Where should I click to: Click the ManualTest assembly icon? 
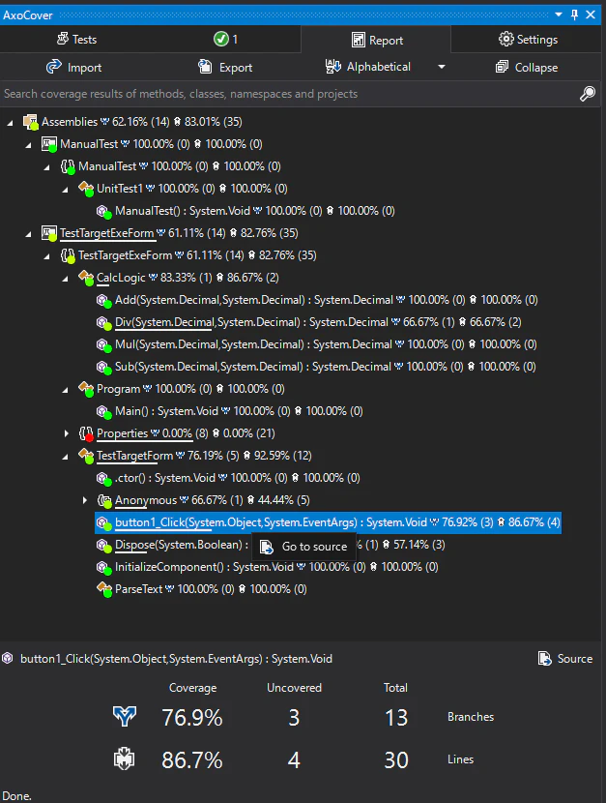49,144
